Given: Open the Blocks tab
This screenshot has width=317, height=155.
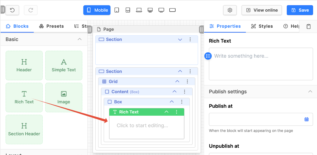Looking at the screenshot, I should [17, 26].
